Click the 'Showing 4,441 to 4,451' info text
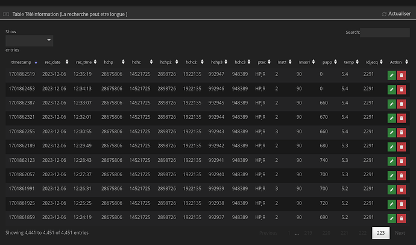Image resolution: width=416 pixels, height=245 pixels. pyautogui.click(x=47, y=232)
